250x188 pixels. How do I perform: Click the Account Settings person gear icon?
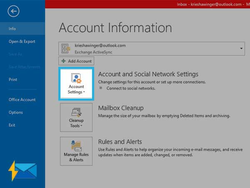(x=76, y=78)
